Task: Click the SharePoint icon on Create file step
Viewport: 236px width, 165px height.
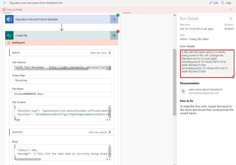Action: click(x=9, y=36)
